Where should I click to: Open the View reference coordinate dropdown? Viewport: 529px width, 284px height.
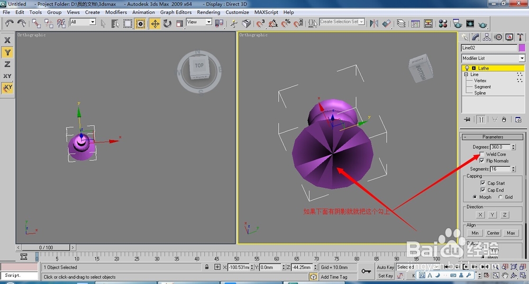(209, 22)
